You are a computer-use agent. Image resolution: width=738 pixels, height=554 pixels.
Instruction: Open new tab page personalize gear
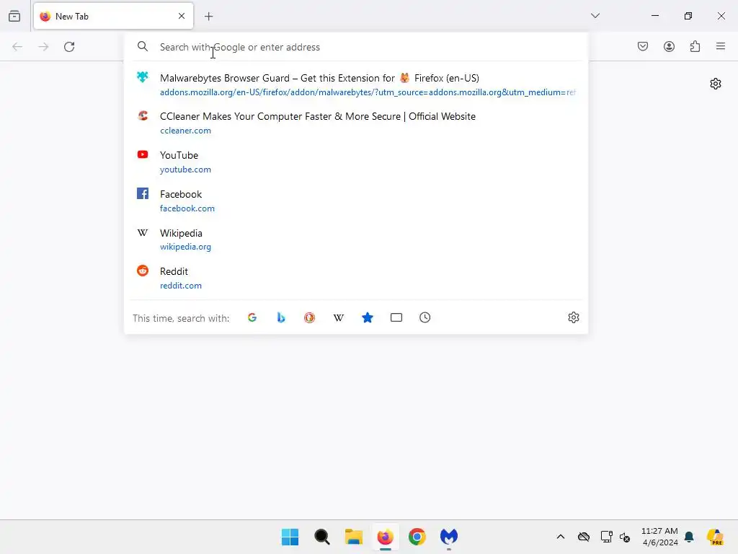click(716, 84)
